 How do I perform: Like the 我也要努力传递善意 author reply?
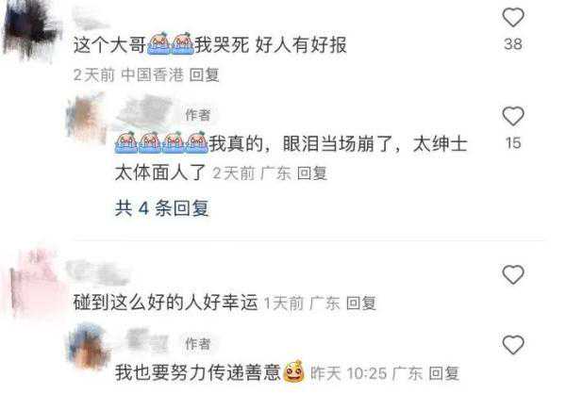coord(513,344)
